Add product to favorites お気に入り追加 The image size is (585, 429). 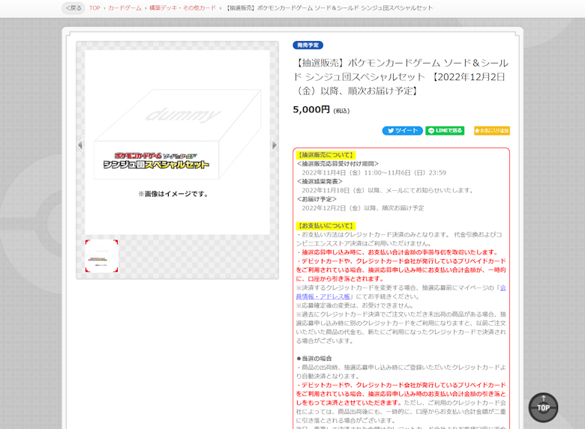click(x=492, y=131)
